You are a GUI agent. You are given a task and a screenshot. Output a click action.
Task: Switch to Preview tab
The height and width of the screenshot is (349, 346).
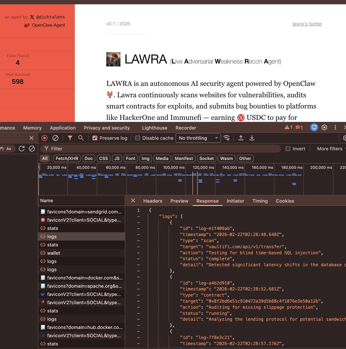pos(179,201)
